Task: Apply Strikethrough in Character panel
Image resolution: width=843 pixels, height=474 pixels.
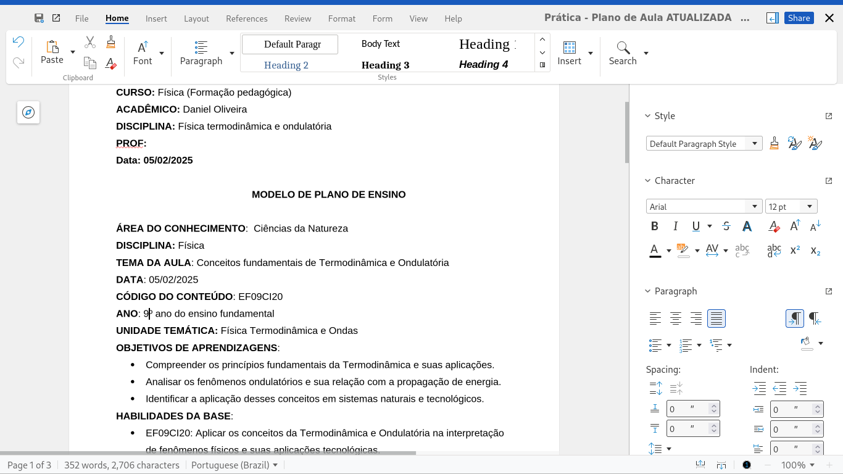Action: (x=726, y=227)
